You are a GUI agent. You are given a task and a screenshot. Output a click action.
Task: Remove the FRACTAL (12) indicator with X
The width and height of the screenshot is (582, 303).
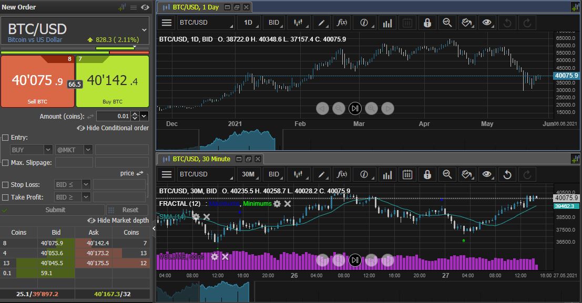[287, 204]
